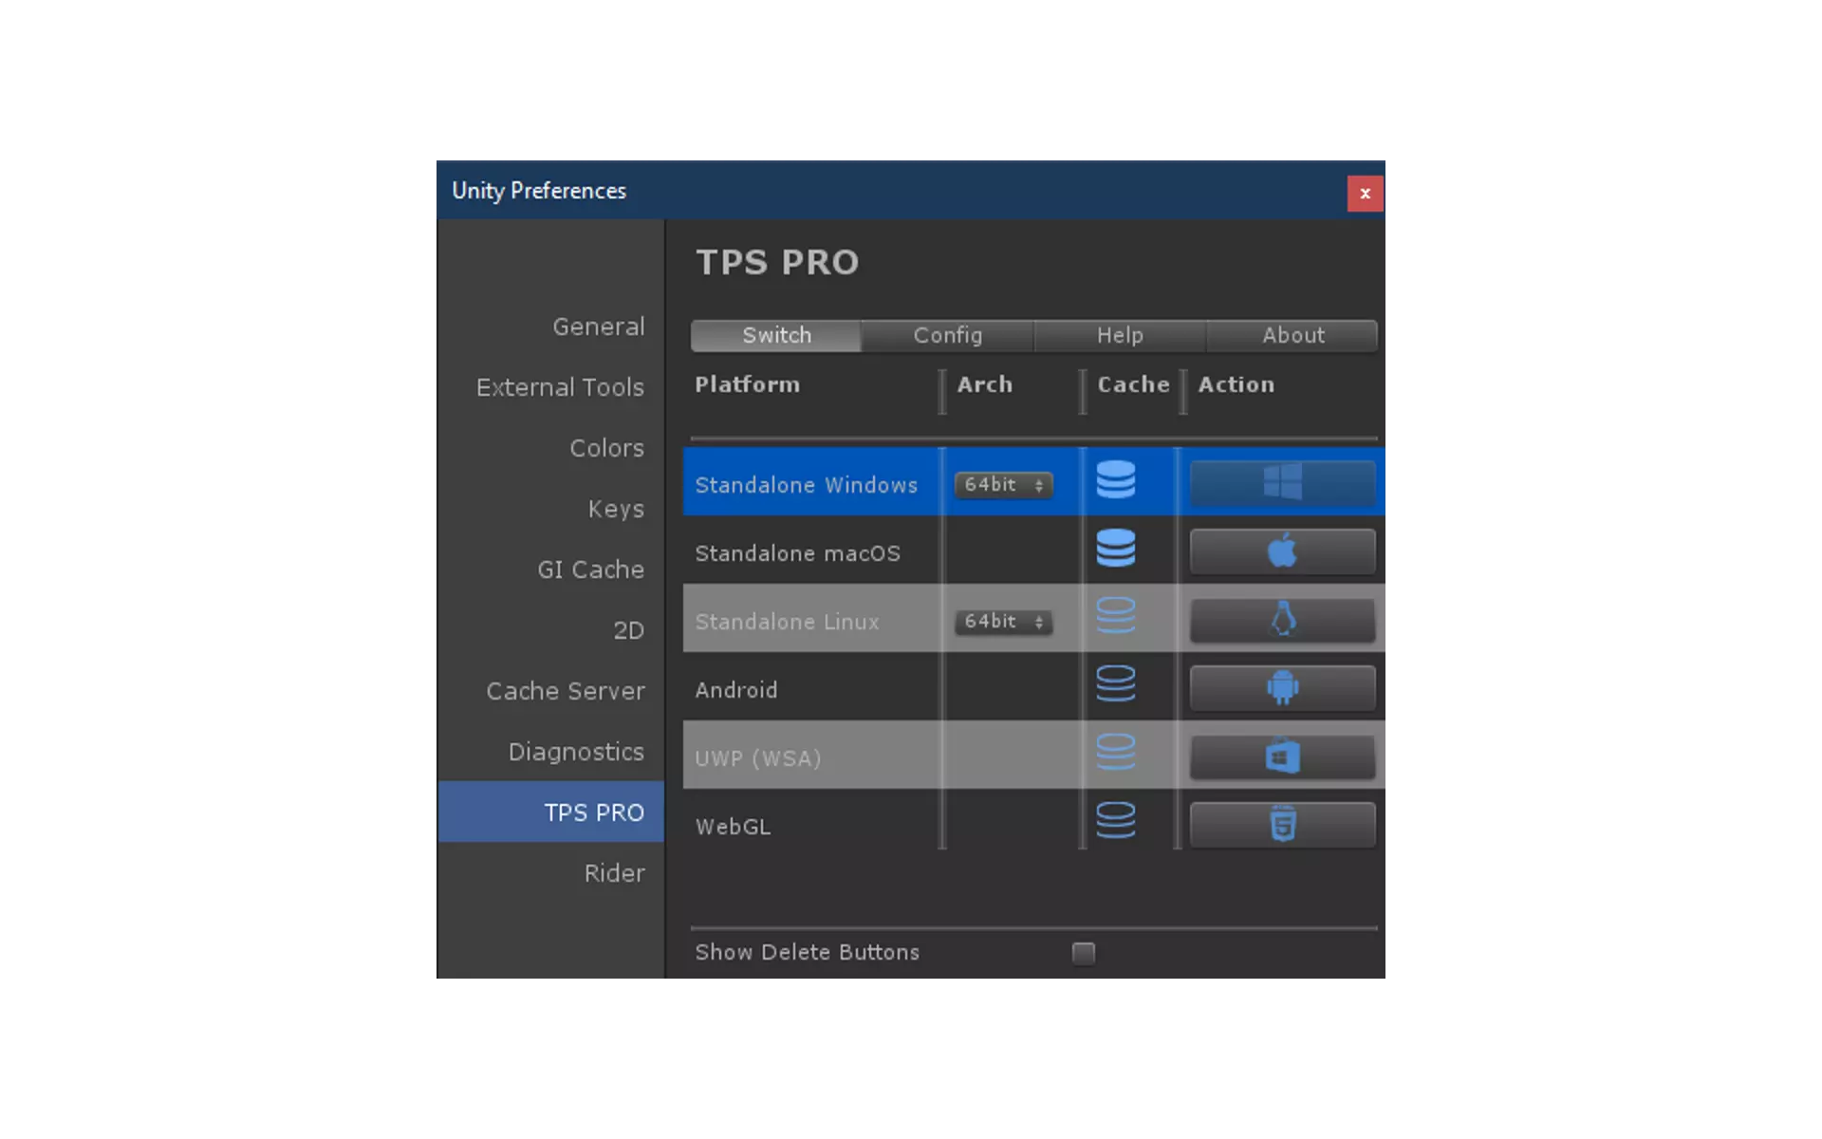Click the Standalone macOS cache database icon
Image resolution: width=1822 pixels, height=1139 pixels.
[x=1115, y=549]
